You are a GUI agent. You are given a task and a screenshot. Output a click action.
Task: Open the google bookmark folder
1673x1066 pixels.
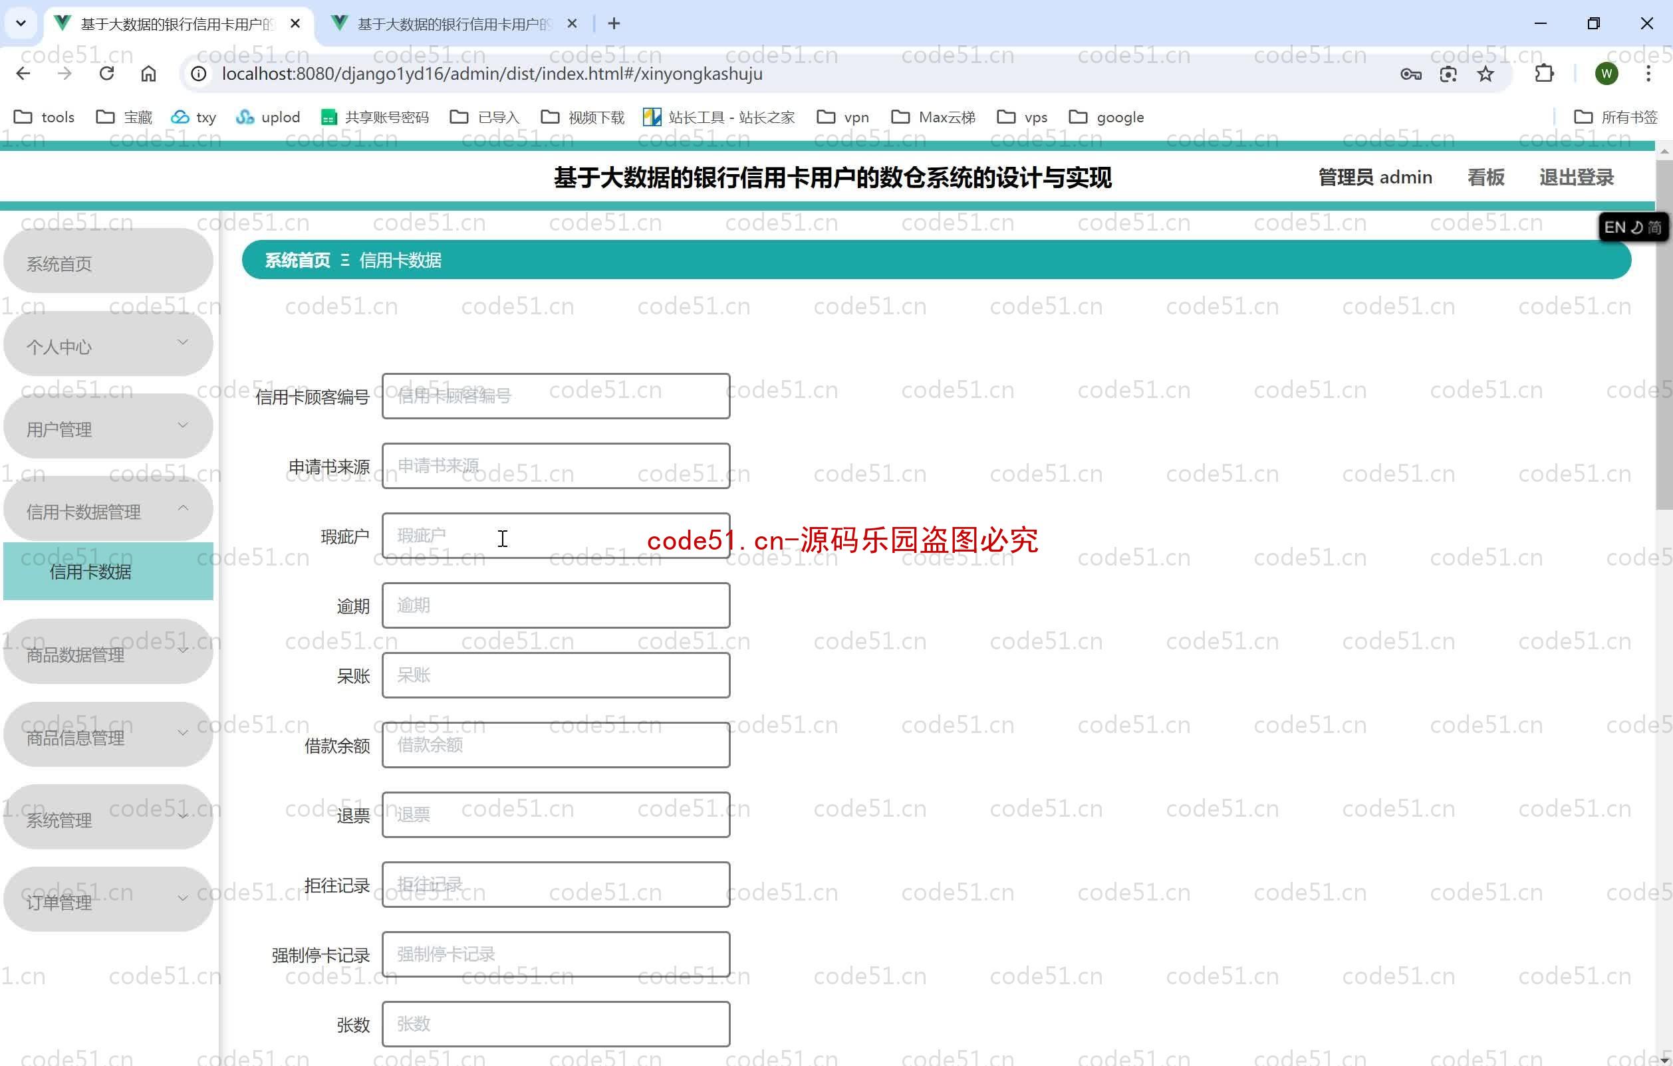(1106, 117)
